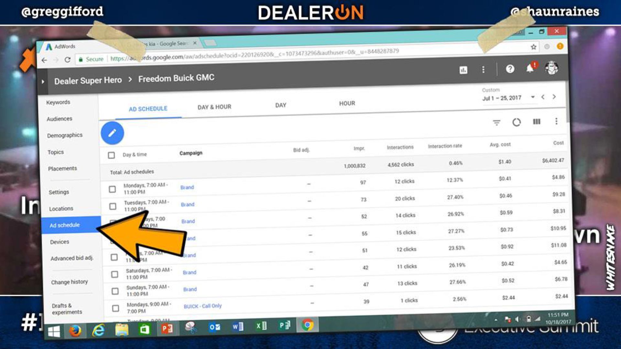The image size is (621, 349).
Task: Show hidden system tray icons
Action: pos(496,320)
